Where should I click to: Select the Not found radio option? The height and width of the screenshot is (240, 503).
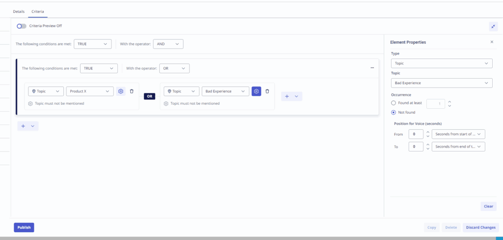(x=393, y=112)
